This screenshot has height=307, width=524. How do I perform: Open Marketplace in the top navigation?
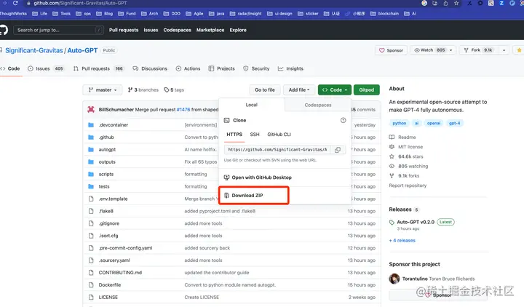(x=210, y=30)
